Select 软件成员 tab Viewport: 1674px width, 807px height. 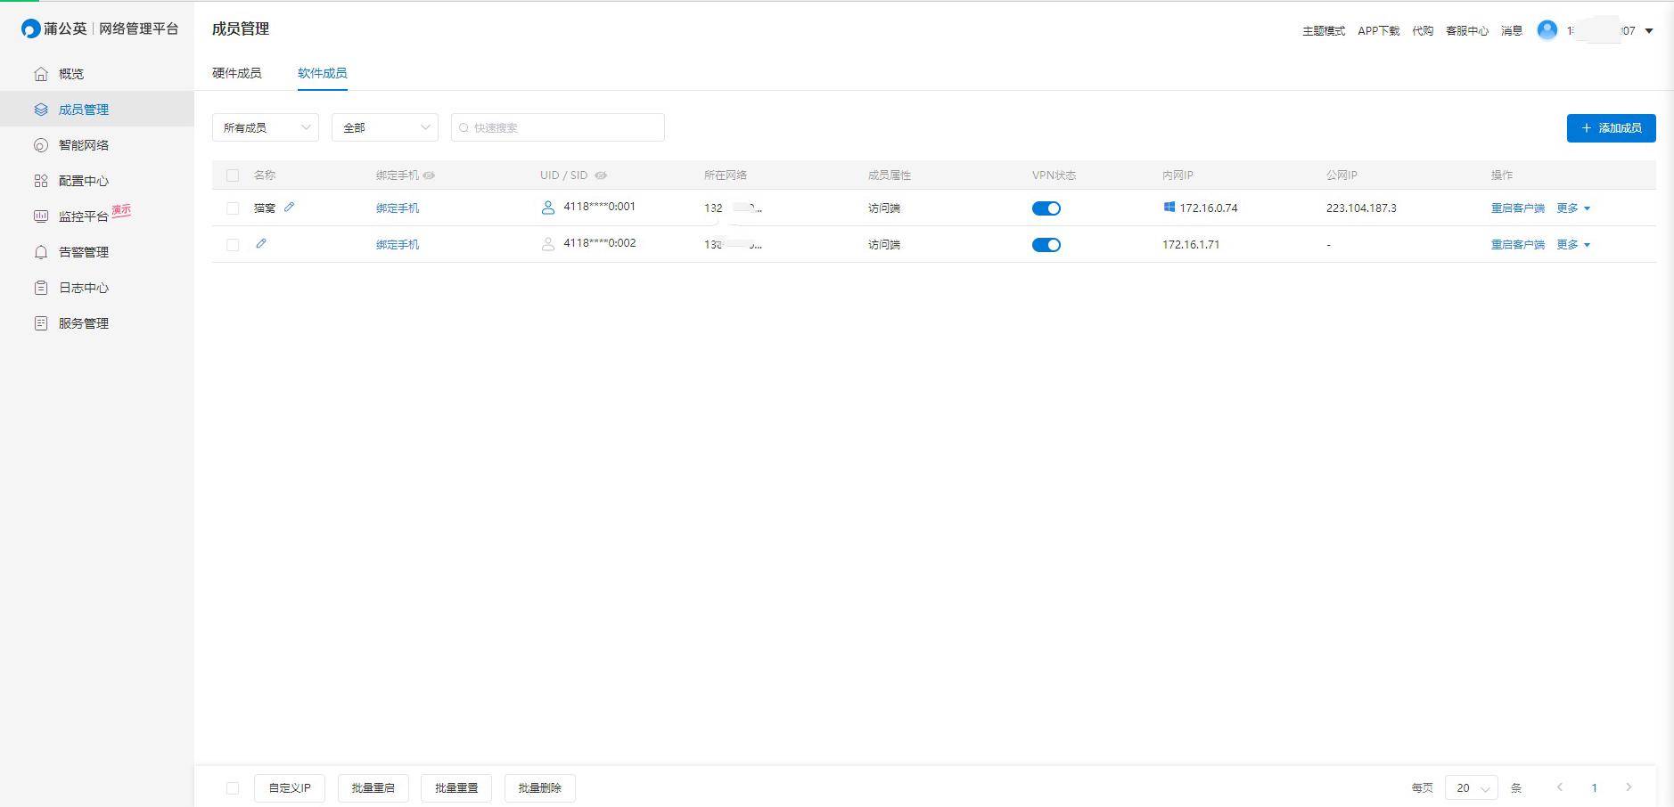pyautogui.click(x=323, y=73)
